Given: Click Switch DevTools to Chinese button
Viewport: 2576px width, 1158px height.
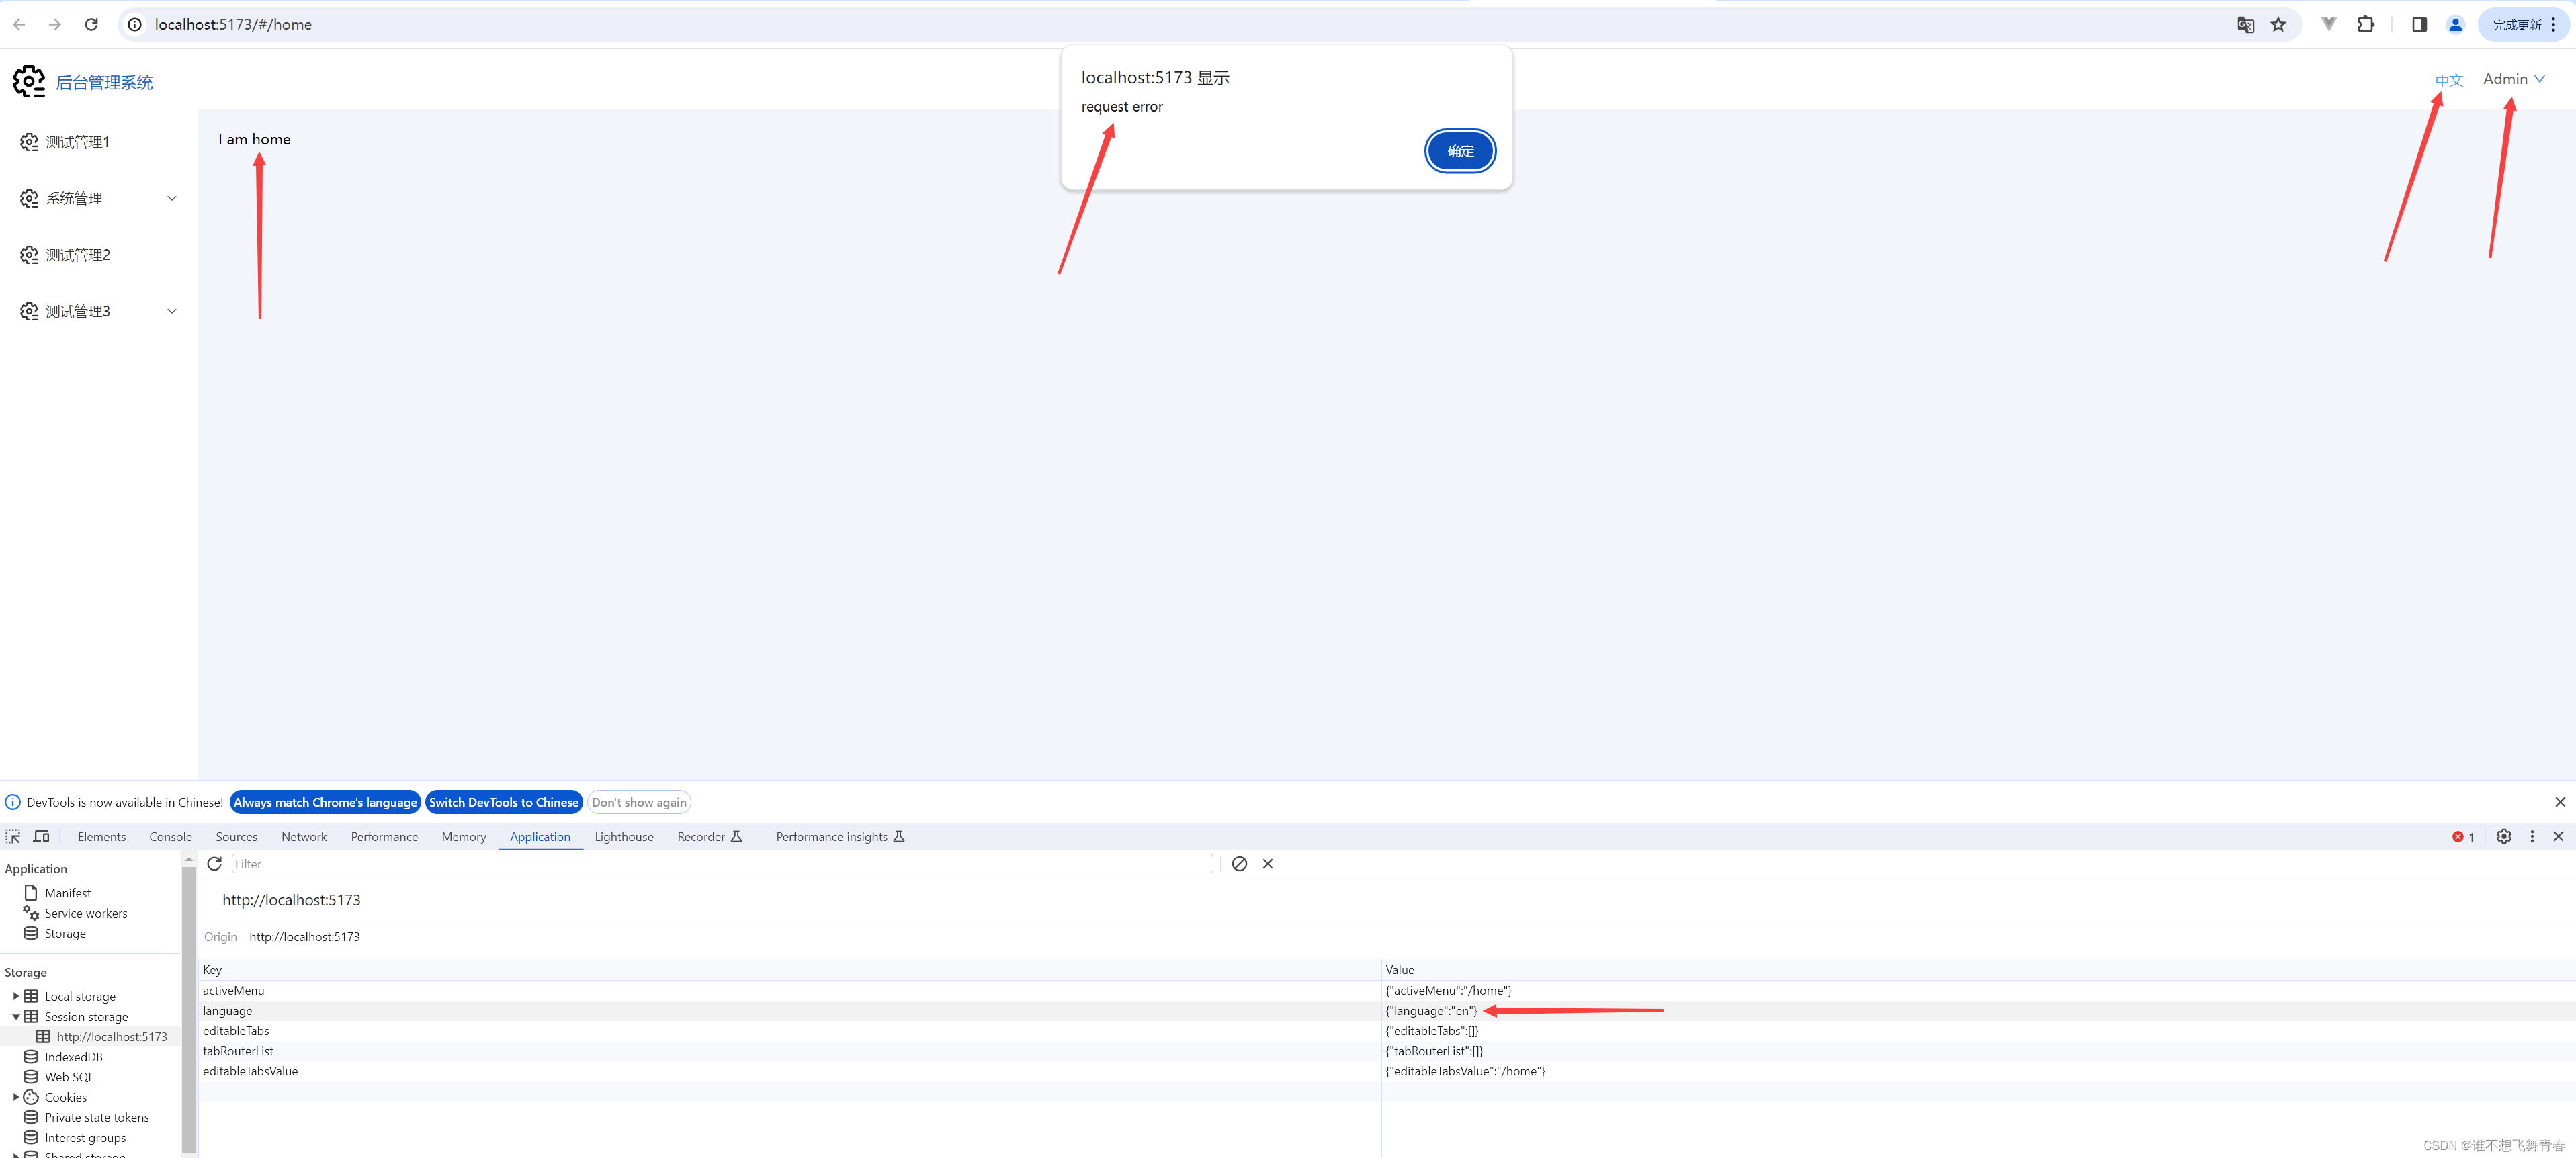Looking at the screenshot, I should coord(504,802).
